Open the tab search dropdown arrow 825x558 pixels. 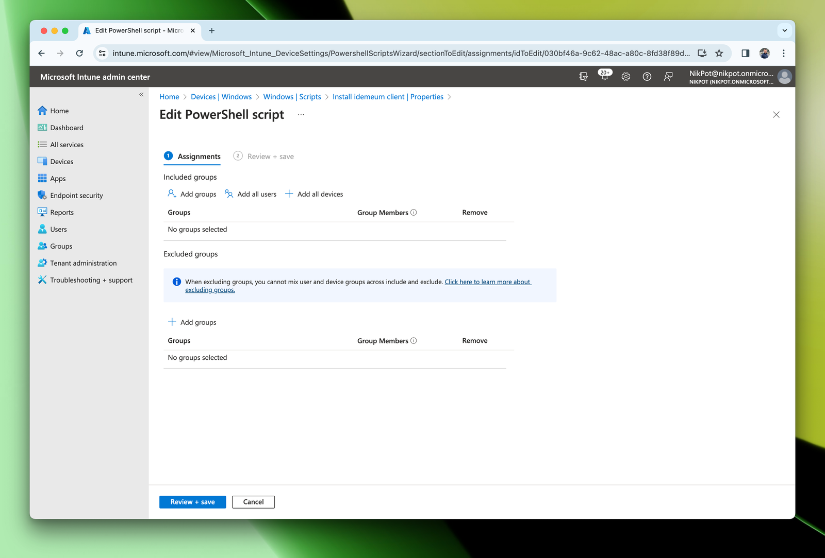coord(784,30)
